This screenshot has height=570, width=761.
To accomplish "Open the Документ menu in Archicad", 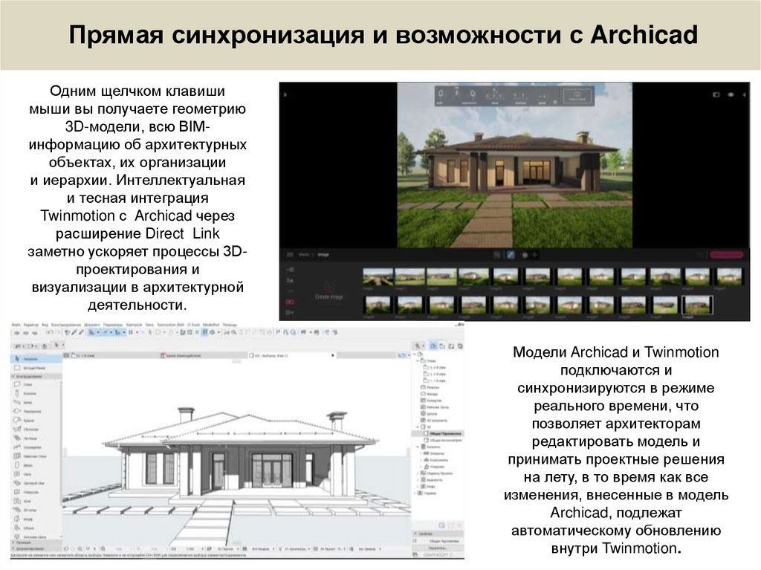I will coord(92,325).
